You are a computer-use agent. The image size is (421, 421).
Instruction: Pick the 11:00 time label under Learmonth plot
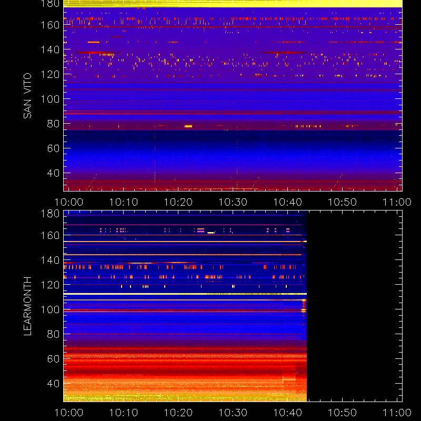(397, 413)
